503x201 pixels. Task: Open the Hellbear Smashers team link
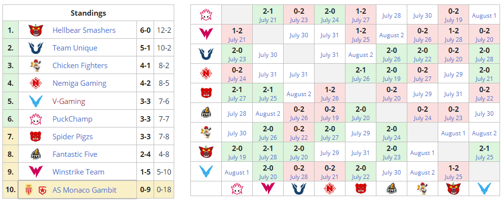pos(84,30)
